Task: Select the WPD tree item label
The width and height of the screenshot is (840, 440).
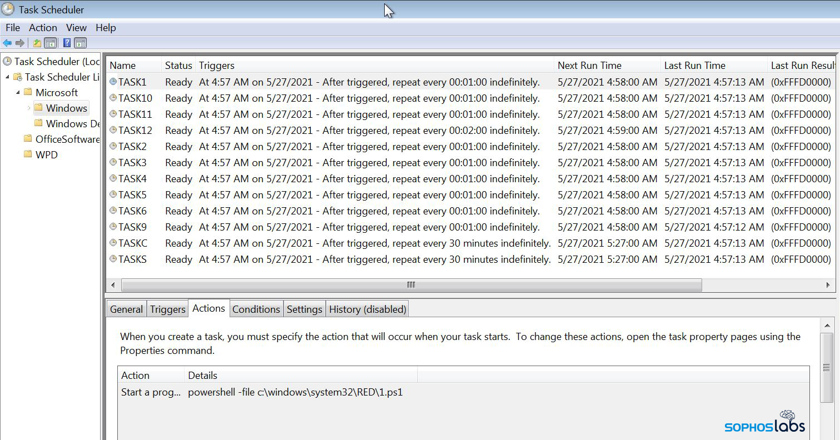Action: tap(47, 154)
